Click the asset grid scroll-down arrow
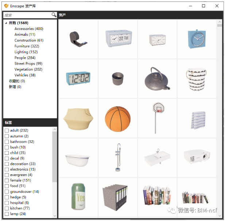The height and width of the screenshot is (221, 225). (220, 216)
